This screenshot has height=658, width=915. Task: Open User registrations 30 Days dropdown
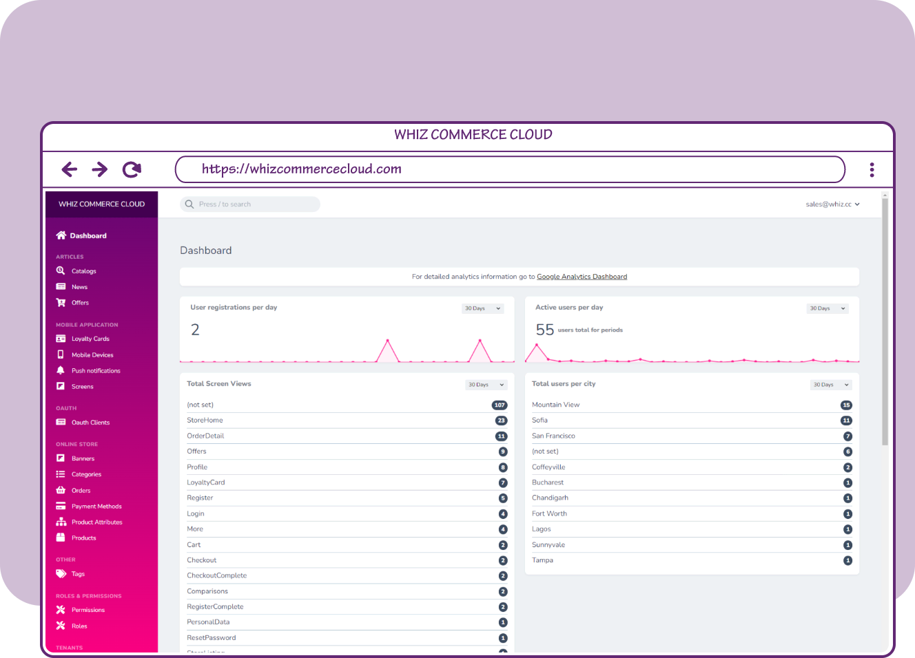pos(482,308)
